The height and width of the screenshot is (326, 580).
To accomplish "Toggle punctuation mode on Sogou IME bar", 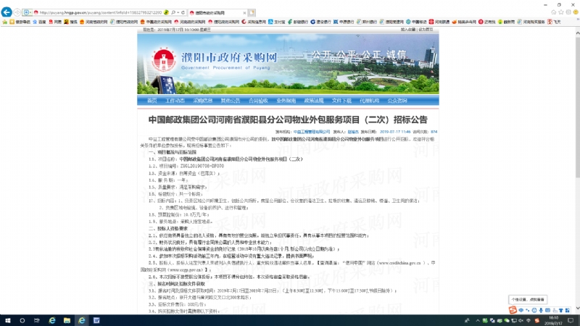I will [x=528, y=310].
